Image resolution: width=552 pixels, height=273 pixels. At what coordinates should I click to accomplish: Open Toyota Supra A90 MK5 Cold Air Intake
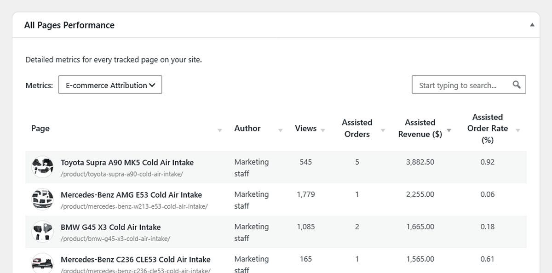click(x=127, y=162)
